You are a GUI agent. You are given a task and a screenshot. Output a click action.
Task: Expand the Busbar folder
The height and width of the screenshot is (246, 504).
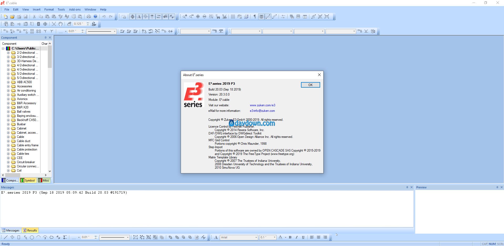(8, 124)
